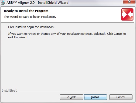Click the right white arrow inside the Aligner logo

130,15
